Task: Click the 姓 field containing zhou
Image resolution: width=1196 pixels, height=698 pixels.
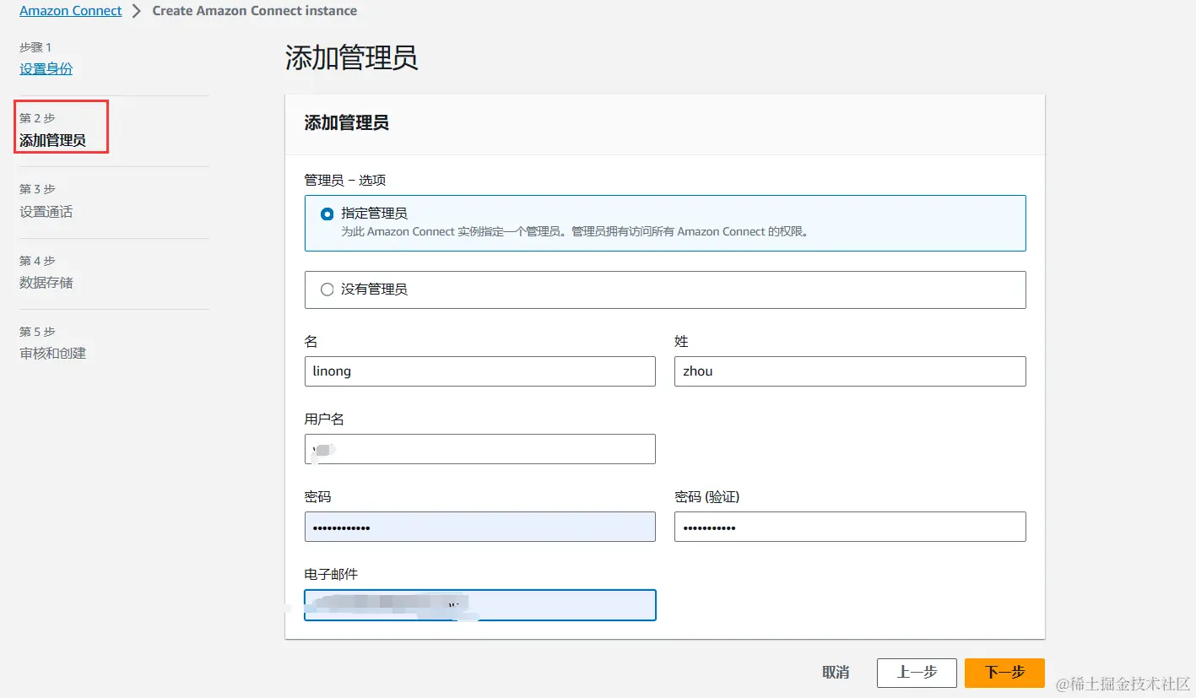Action: pyautogui.click(x=850, y=371)
